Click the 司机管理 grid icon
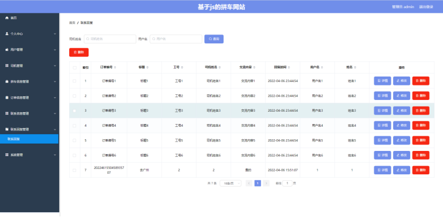Image resolution: width=443 pixels, height=217 pixels. tap(7, 66)
